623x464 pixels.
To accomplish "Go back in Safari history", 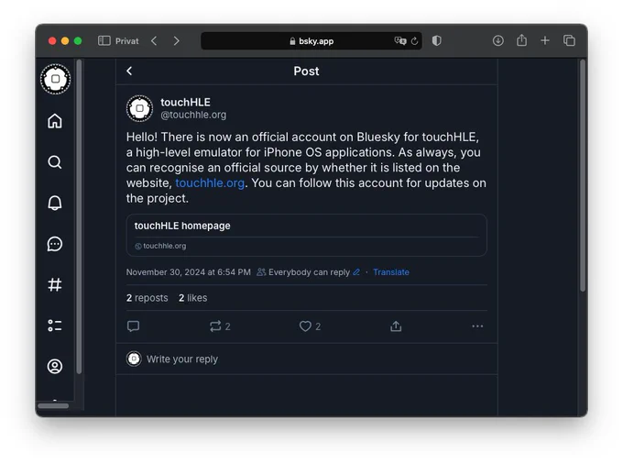I will click(x=154, y=40).
